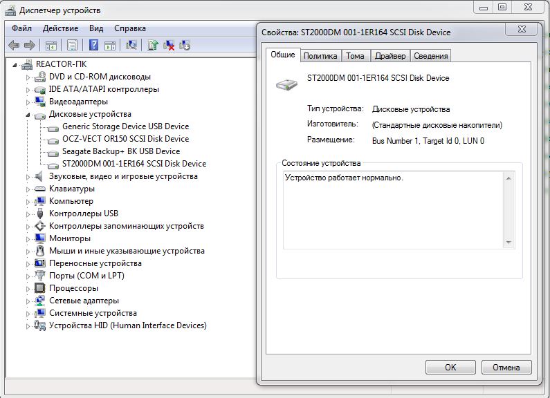Viewport: 550px width, 398px height.
Task: Open the Справка menu
Action: pos(129,28)
